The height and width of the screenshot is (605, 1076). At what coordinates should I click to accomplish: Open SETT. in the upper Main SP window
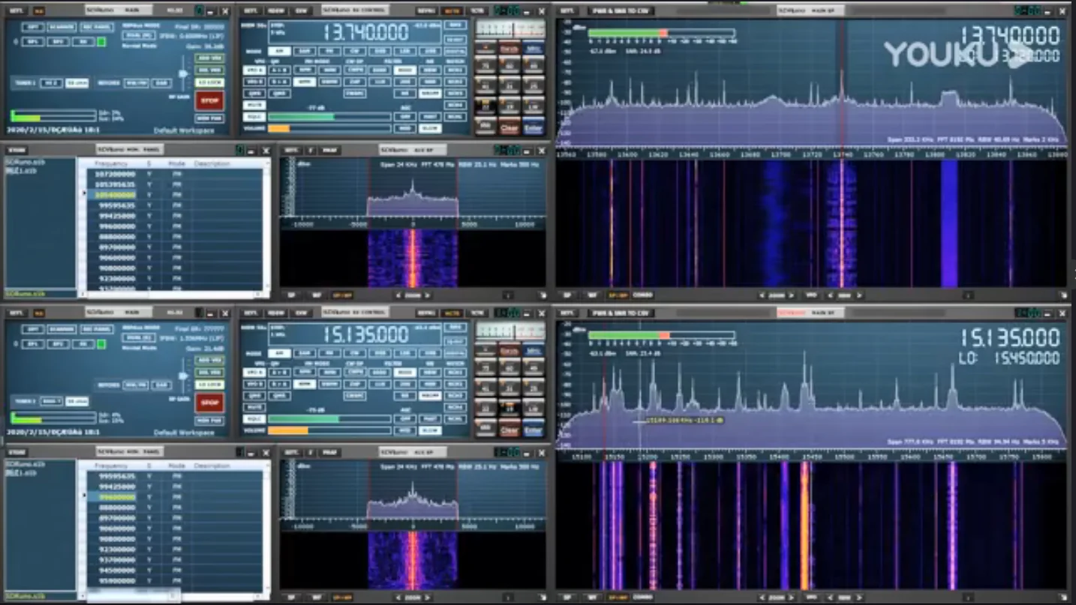[568, 10]
